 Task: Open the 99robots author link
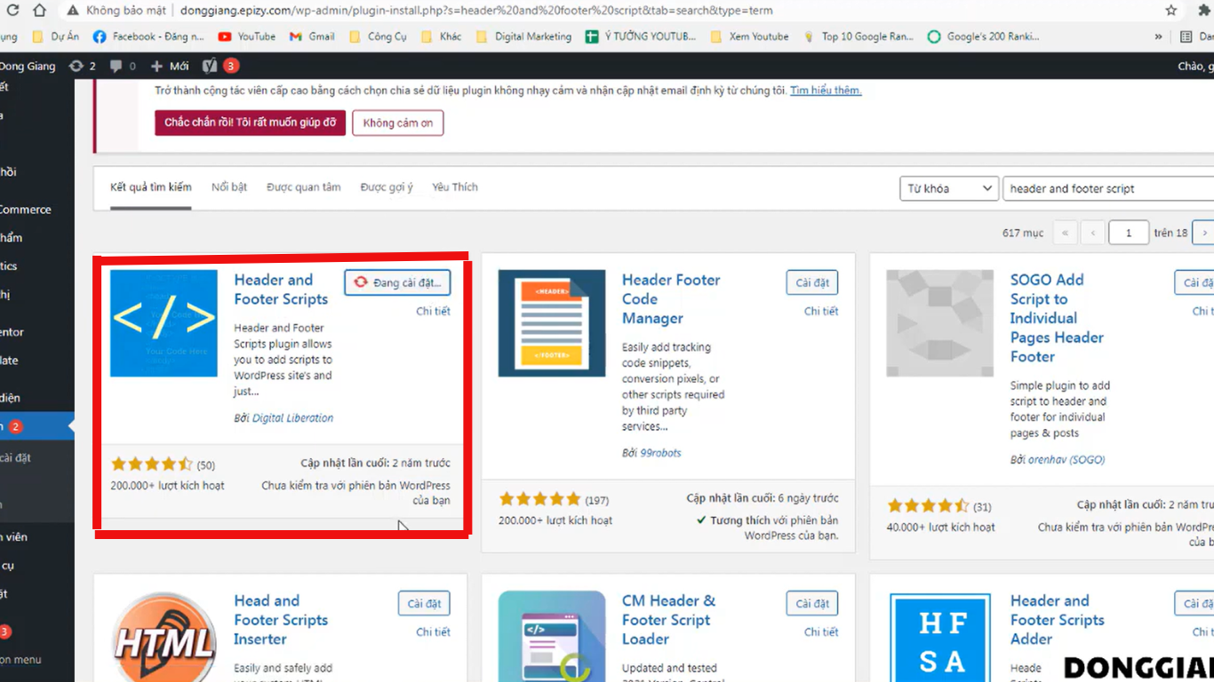click(x=660, y=452)
